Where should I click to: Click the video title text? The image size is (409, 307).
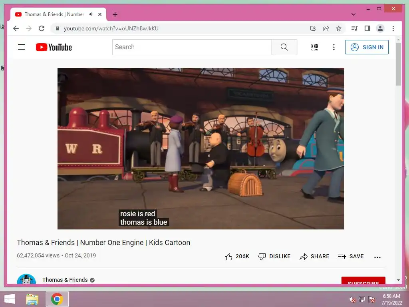103,243
